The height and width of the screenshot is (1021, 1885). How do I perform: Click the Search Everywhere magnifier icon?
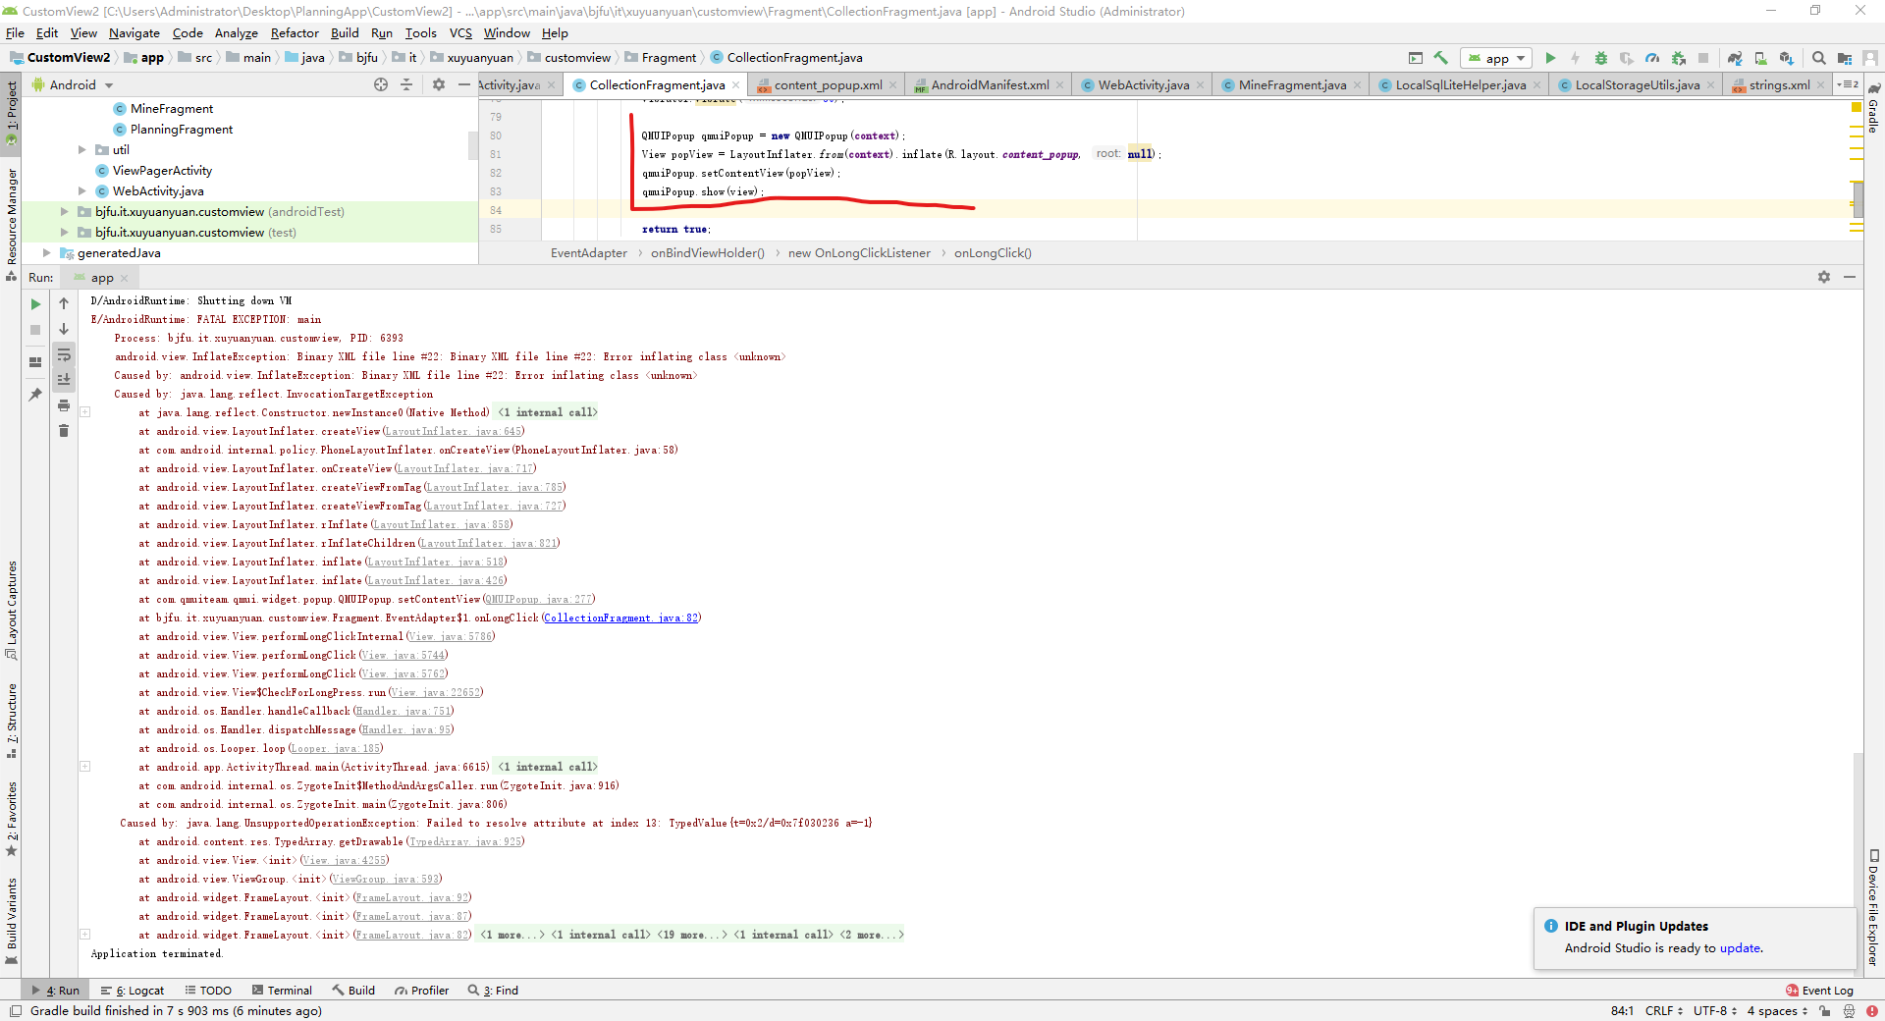pos(1819,58)
